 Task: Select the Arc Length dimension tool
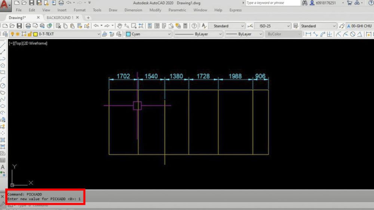coord(322,34)
